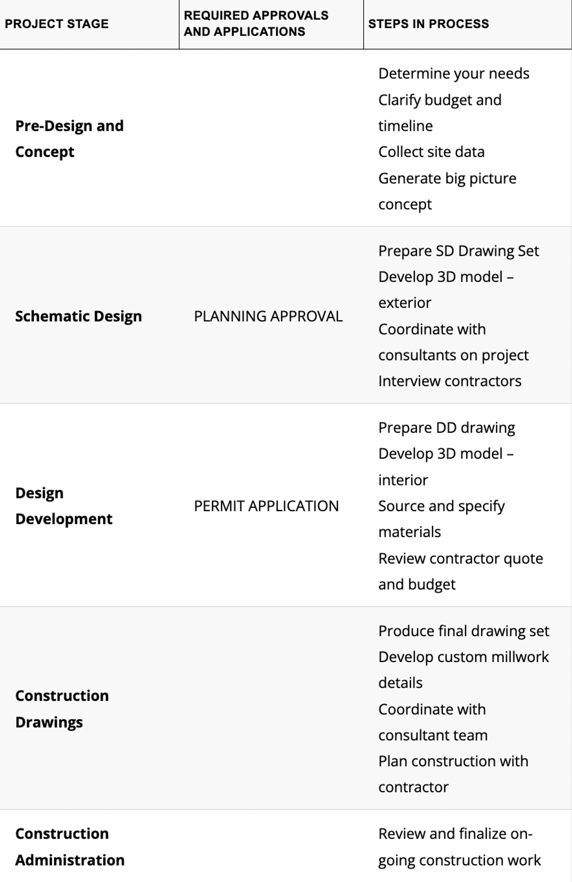572x882 pixels.
Task: Click the Prepare DD drawing step
Action: pyautogui.click(x=447, y=428)
